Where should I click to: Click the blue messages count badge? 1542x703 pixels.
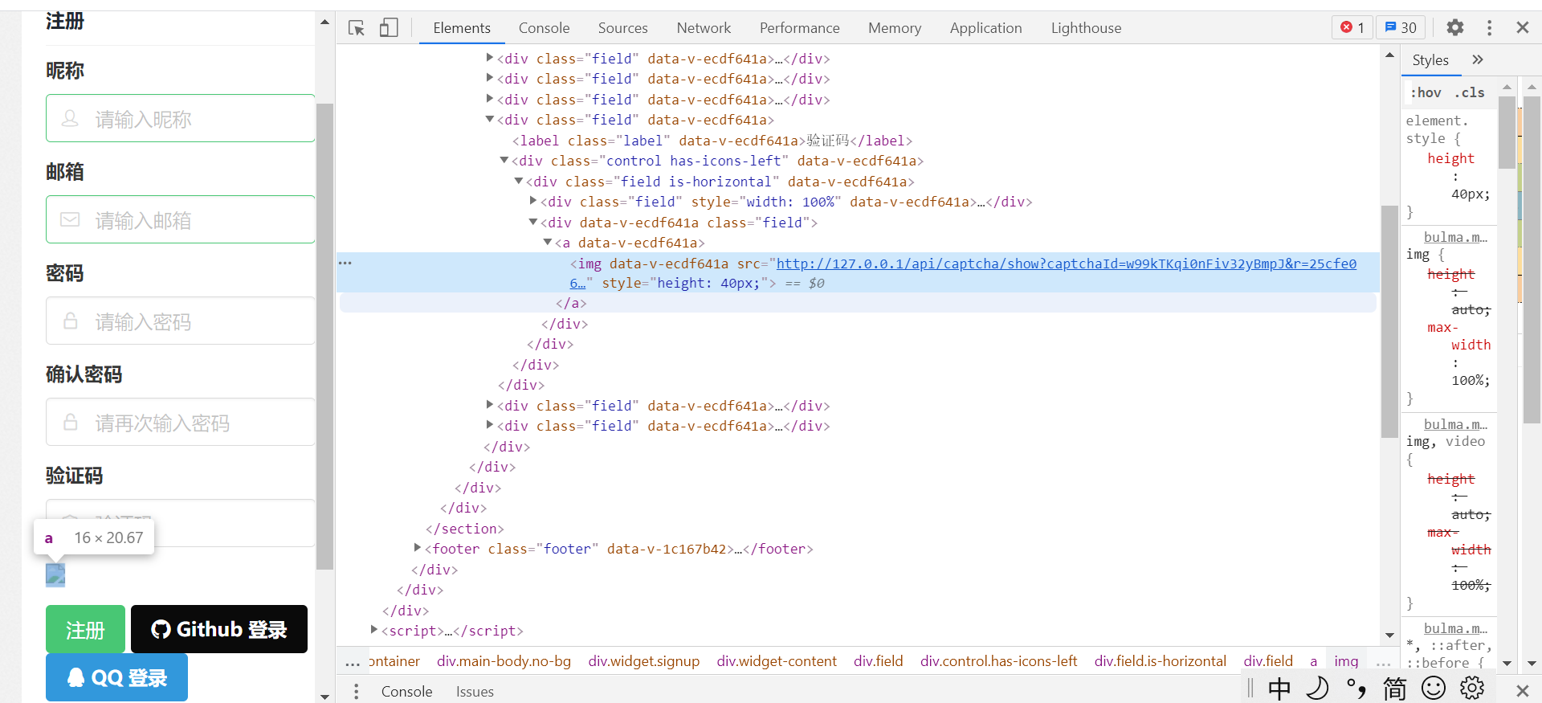click(x=1401, y=27)
